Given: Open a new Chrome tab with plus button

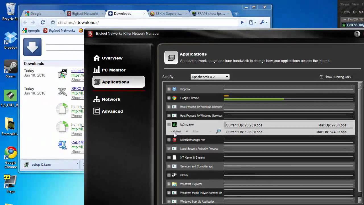Looking at the screenshot, I should pyautogui.click(x=236, y=14).
